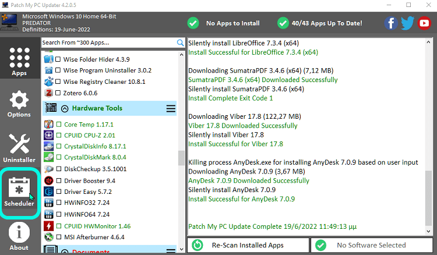Click the CPUID CPU-Z app icon

click(48, 135)
